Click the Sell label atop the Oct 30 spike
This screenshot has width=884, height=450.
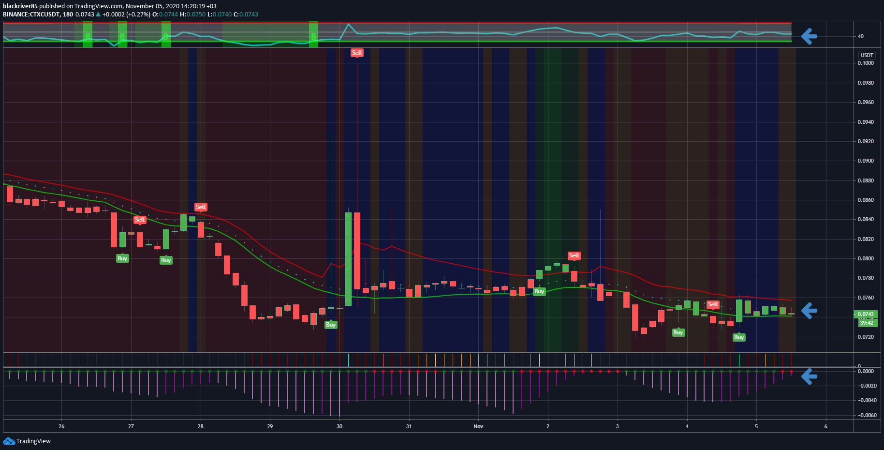pyautogui.click(x=357, y=53)
